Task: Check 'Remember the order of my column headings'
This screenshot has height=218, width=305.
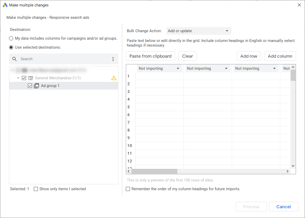Action: point(128,189)
